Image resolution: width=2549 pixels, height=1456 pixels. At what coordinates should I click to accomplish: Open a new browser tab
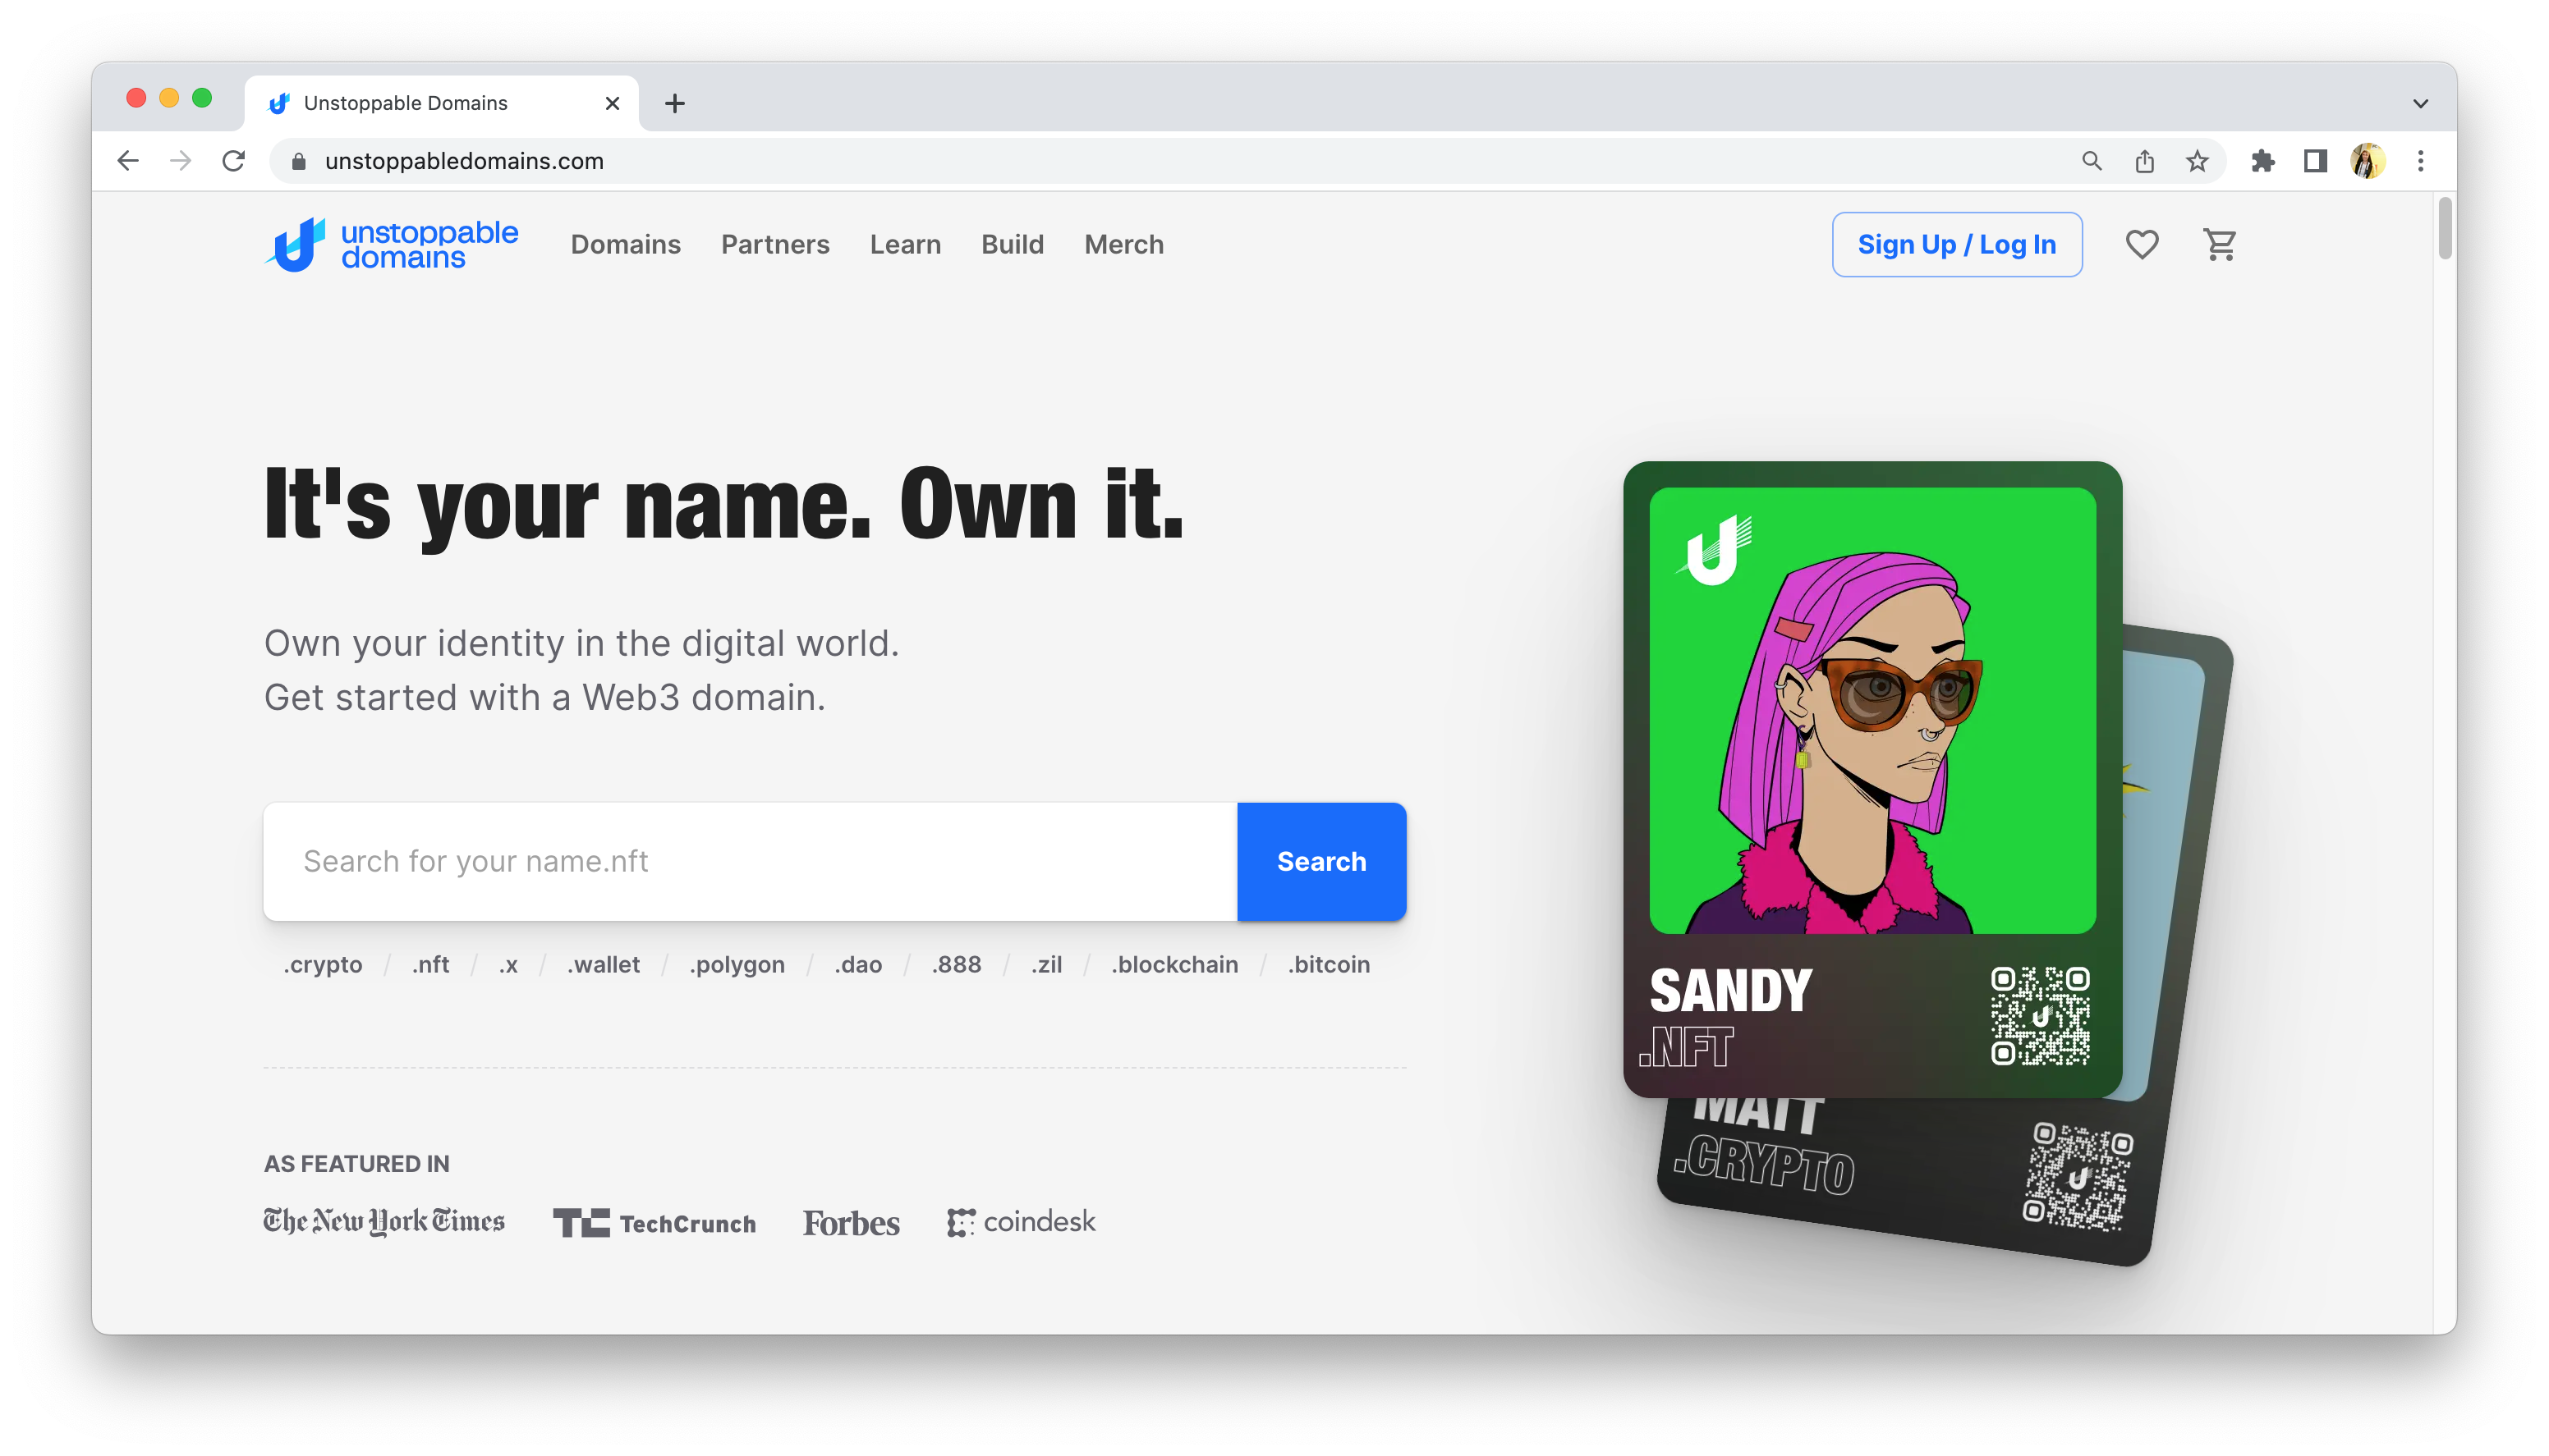pos(675,103)
